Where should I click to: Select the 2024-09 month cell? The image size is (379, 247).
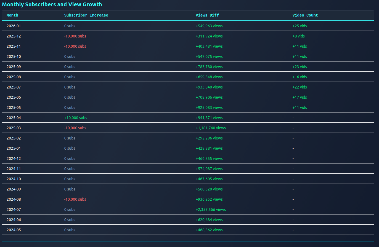[14, 189]
